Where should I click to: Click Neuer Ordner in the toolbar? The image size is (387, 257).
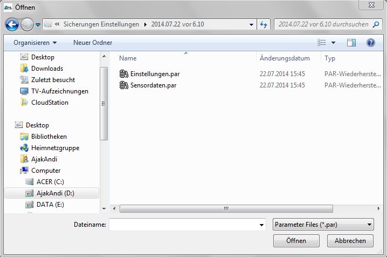(x=93, y=43)
